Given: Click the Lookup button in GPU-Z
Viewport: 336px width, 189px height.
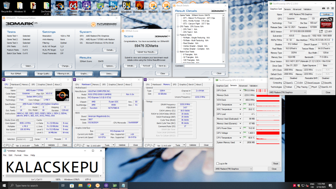Looking at the screenshot, I should tap(326, 14).
